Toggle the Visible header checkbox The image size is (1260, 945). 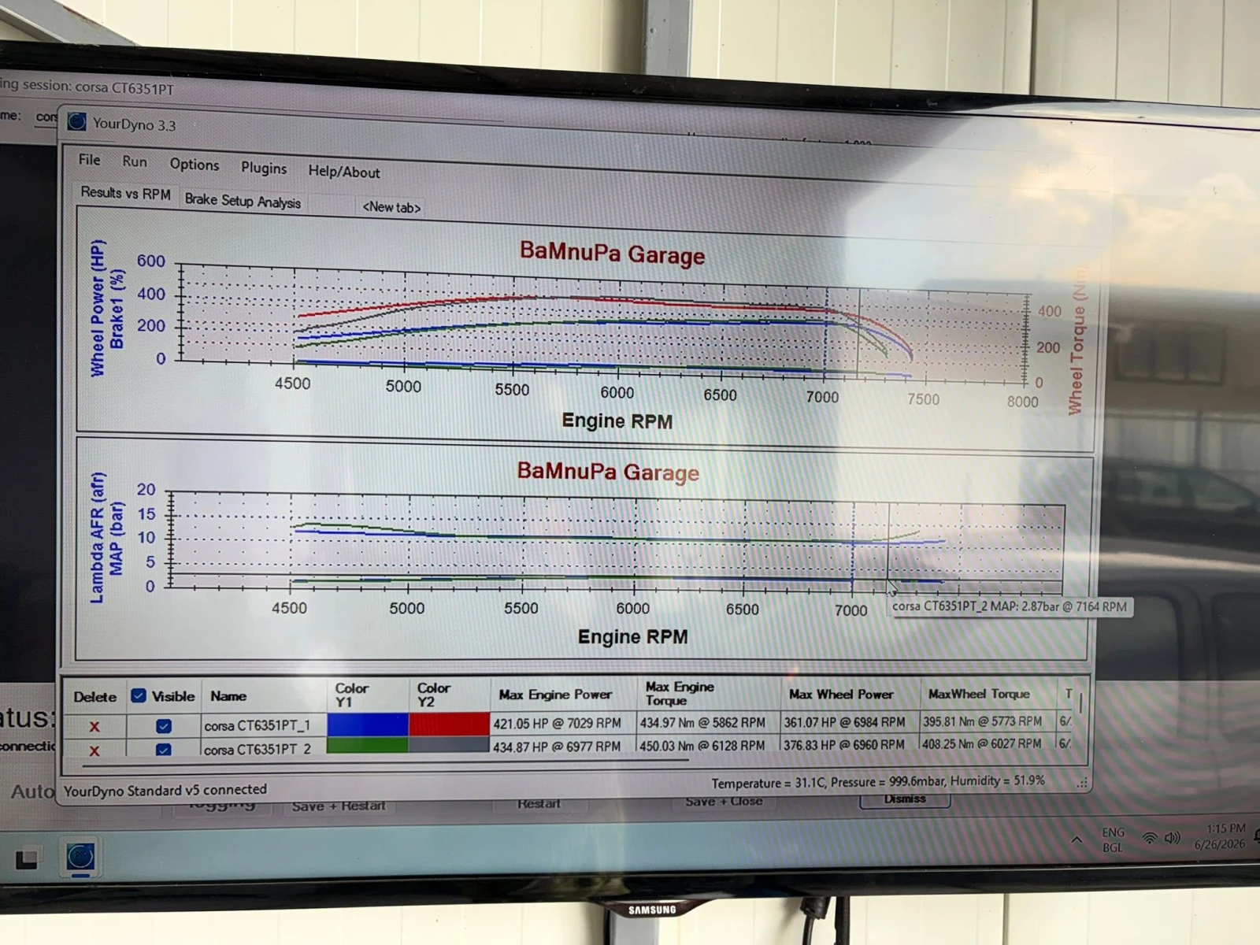pyautogui.click(x=139, y=696)
